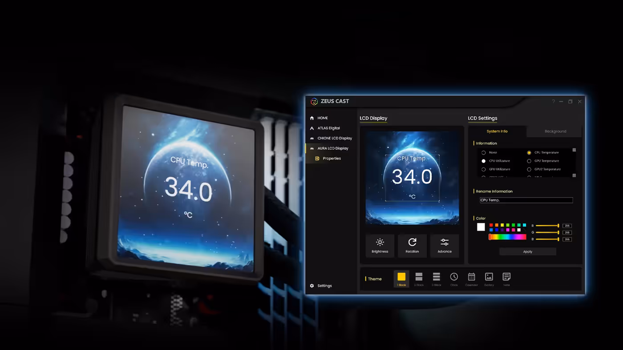
Task: Click the Information list scrollbar down arrow
Action: pos(574,175)
